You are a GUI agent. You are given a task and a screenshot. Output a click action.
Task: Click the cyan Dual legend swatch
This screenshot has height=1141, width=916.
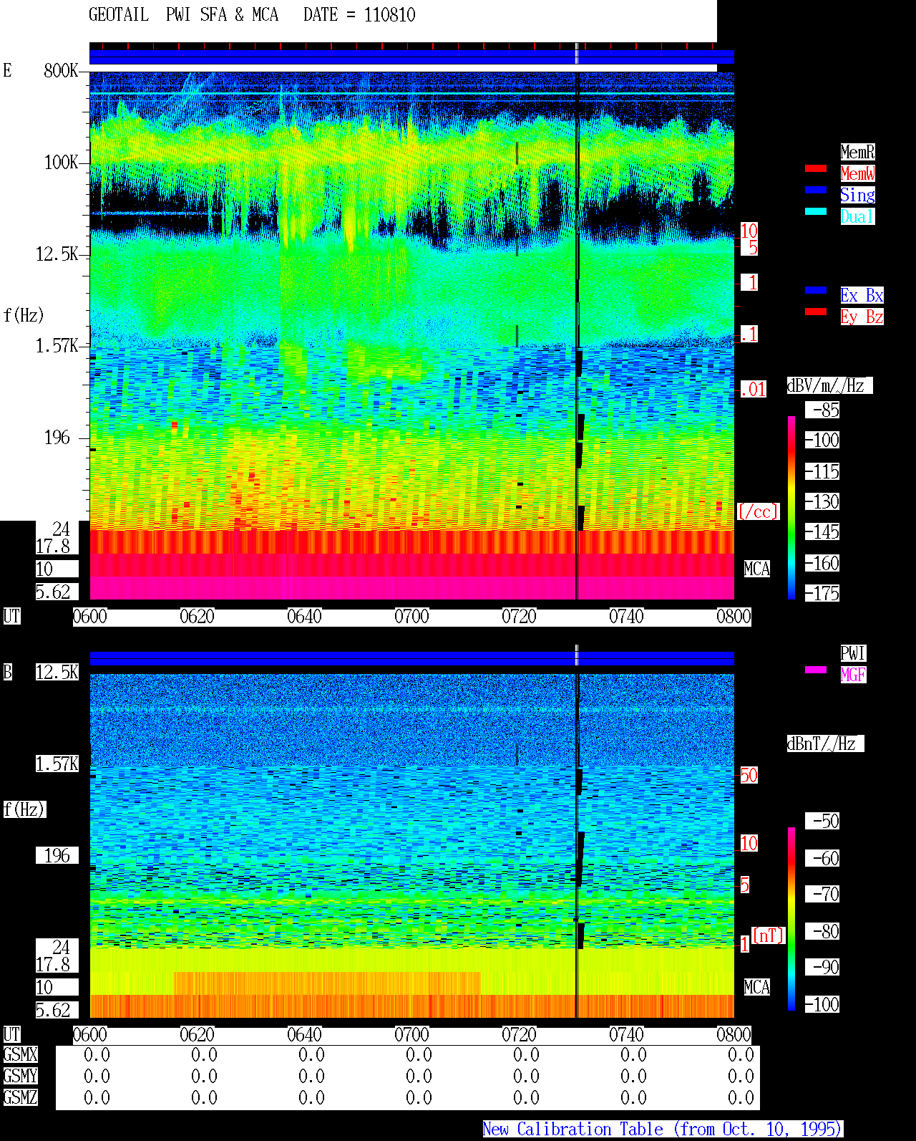tap(816, 211)
